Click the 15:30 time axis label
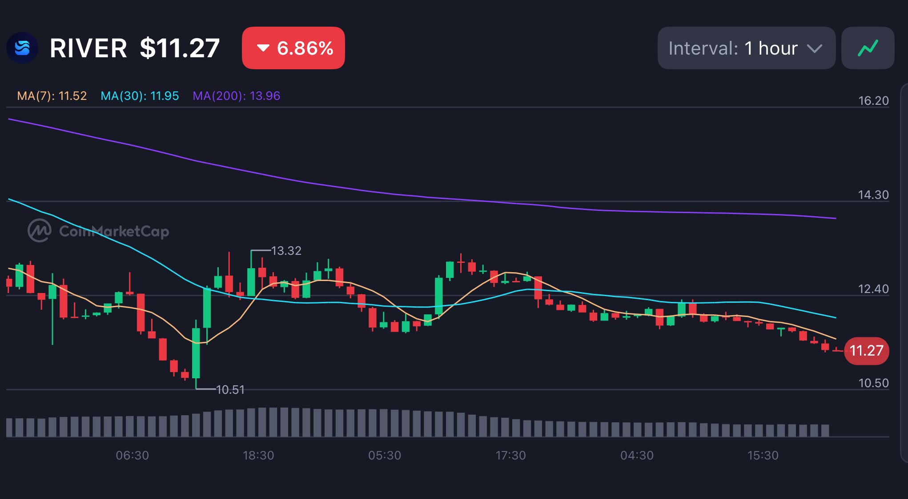The image size is (908, 499). coord(763,455)
